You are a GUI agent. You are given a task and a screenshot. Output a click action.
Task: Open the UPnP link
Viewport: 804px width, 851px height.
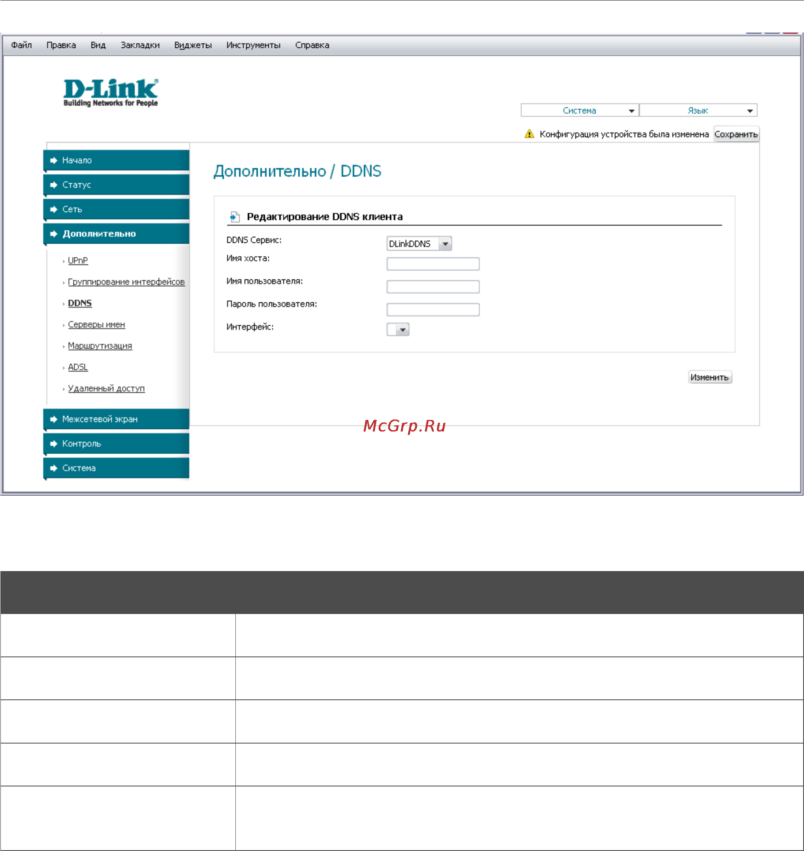point(78,260)
